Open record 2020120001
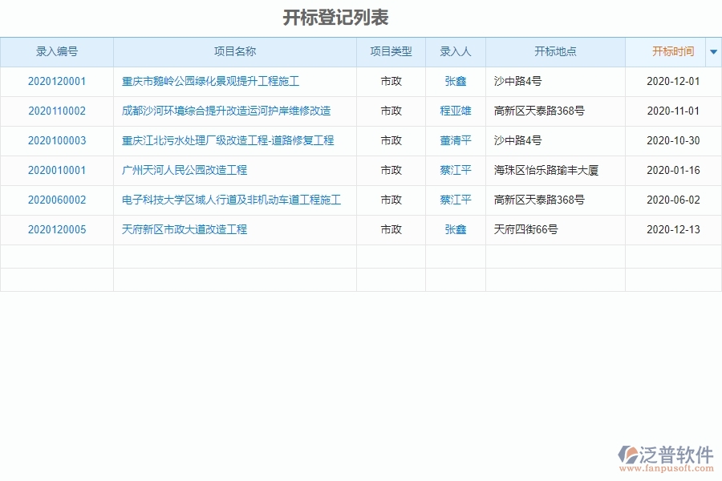The height and width of the screenshot is (481, 722). point(58,81)
